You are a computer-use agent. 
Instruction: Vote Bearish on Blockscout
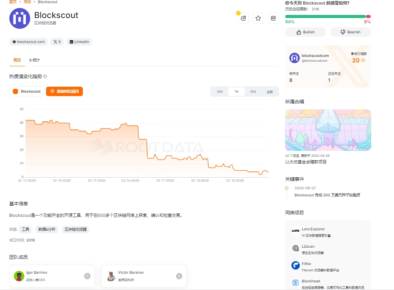pyautogui.click(x=350, y=32)
